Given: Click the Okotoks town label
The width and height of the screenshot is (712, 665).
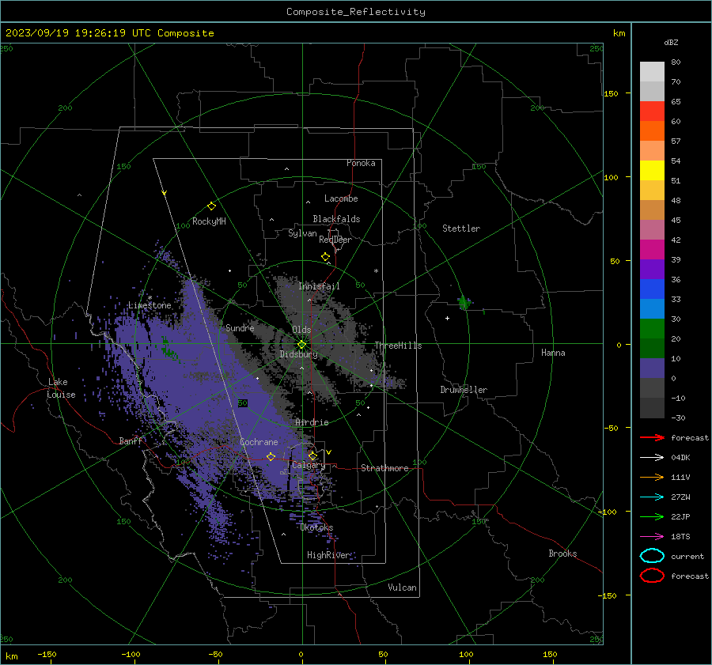Looking at the screenshot, I should coord(316,527).
